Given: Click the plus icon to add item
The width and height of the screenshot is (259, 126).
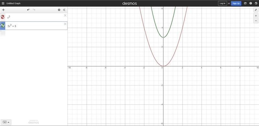Looking at the screenshot, I should (x=3, y=10).
